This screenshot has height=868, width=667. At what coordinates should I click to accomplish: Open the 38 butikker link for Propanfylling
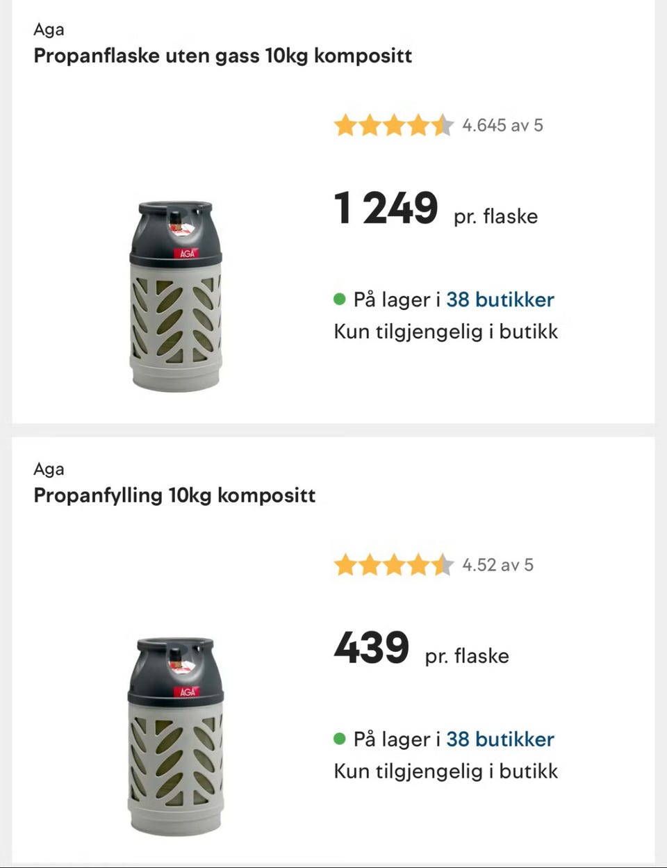coord(500,739)
